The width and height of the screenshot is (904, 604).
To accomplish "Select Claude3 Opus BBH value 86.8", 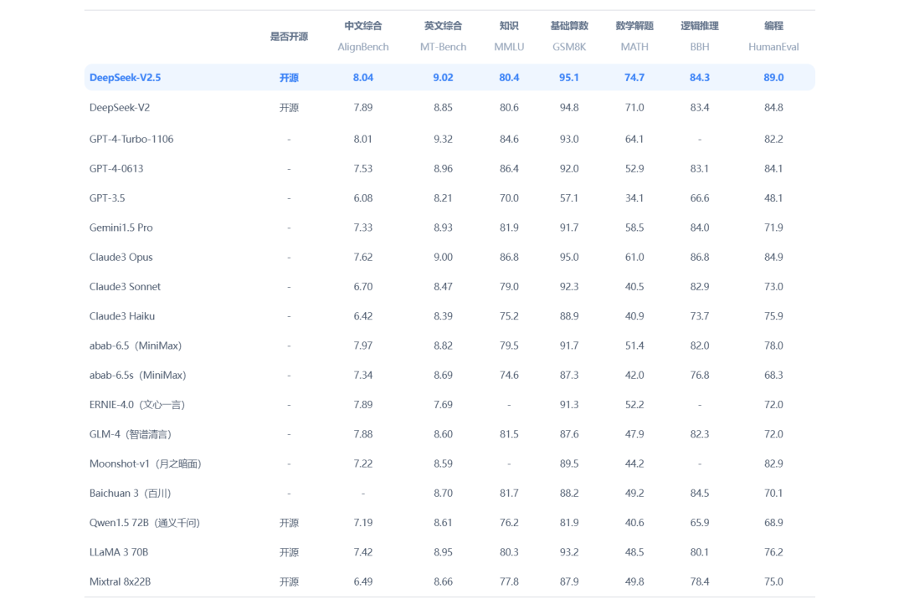I will [x=699, y=257].
